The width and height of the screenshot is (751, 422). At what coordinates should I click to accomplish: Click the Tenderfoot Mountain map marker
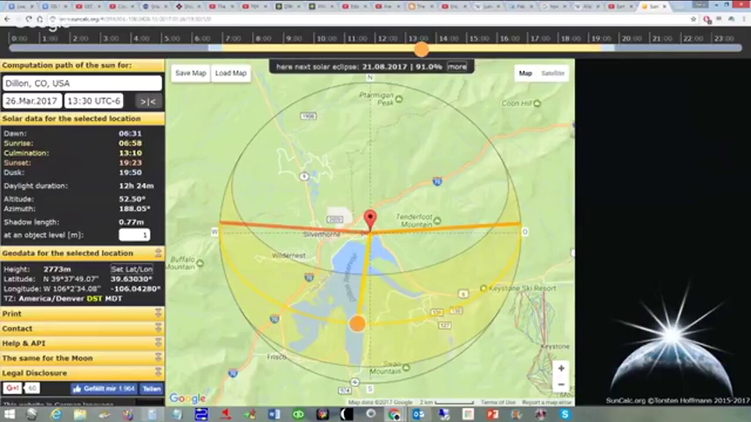coord(437,222)
